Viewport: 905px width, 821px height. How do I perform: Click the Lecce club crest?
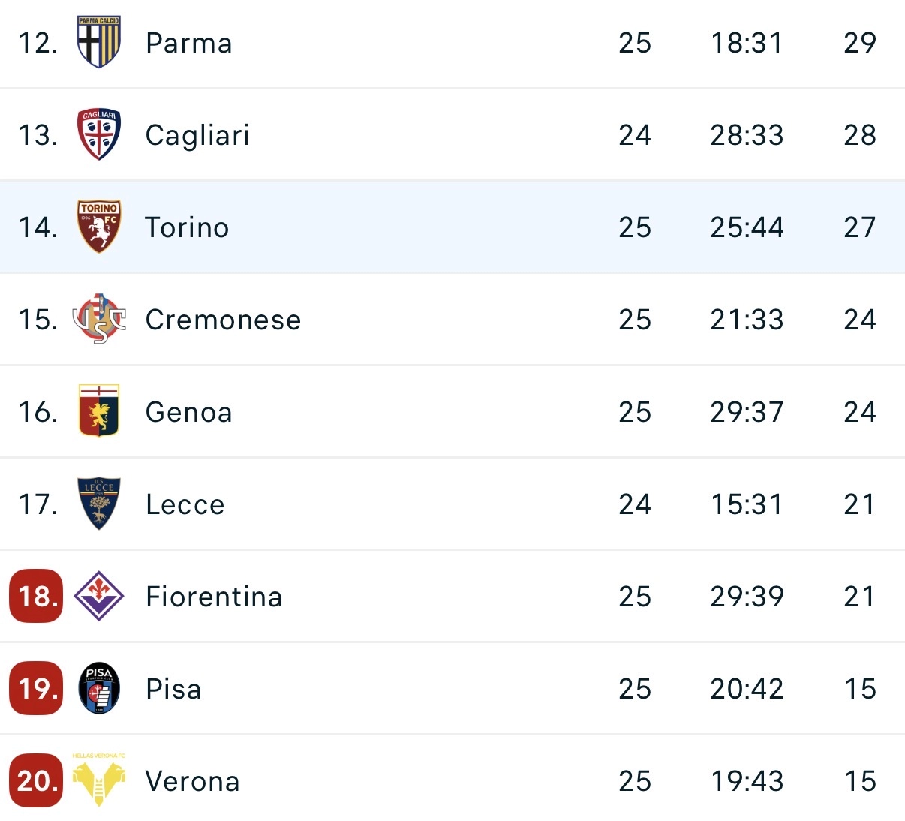[99, 504]
